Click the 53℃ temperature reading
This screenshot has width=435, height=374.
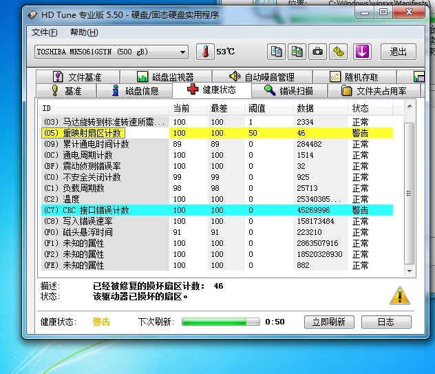tap(226, 52)
